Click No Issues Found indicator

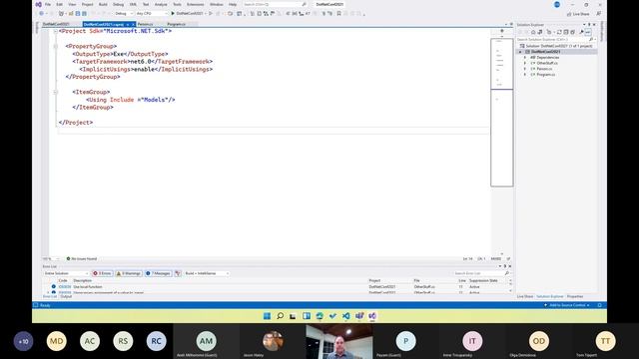(x=82, y=259)
